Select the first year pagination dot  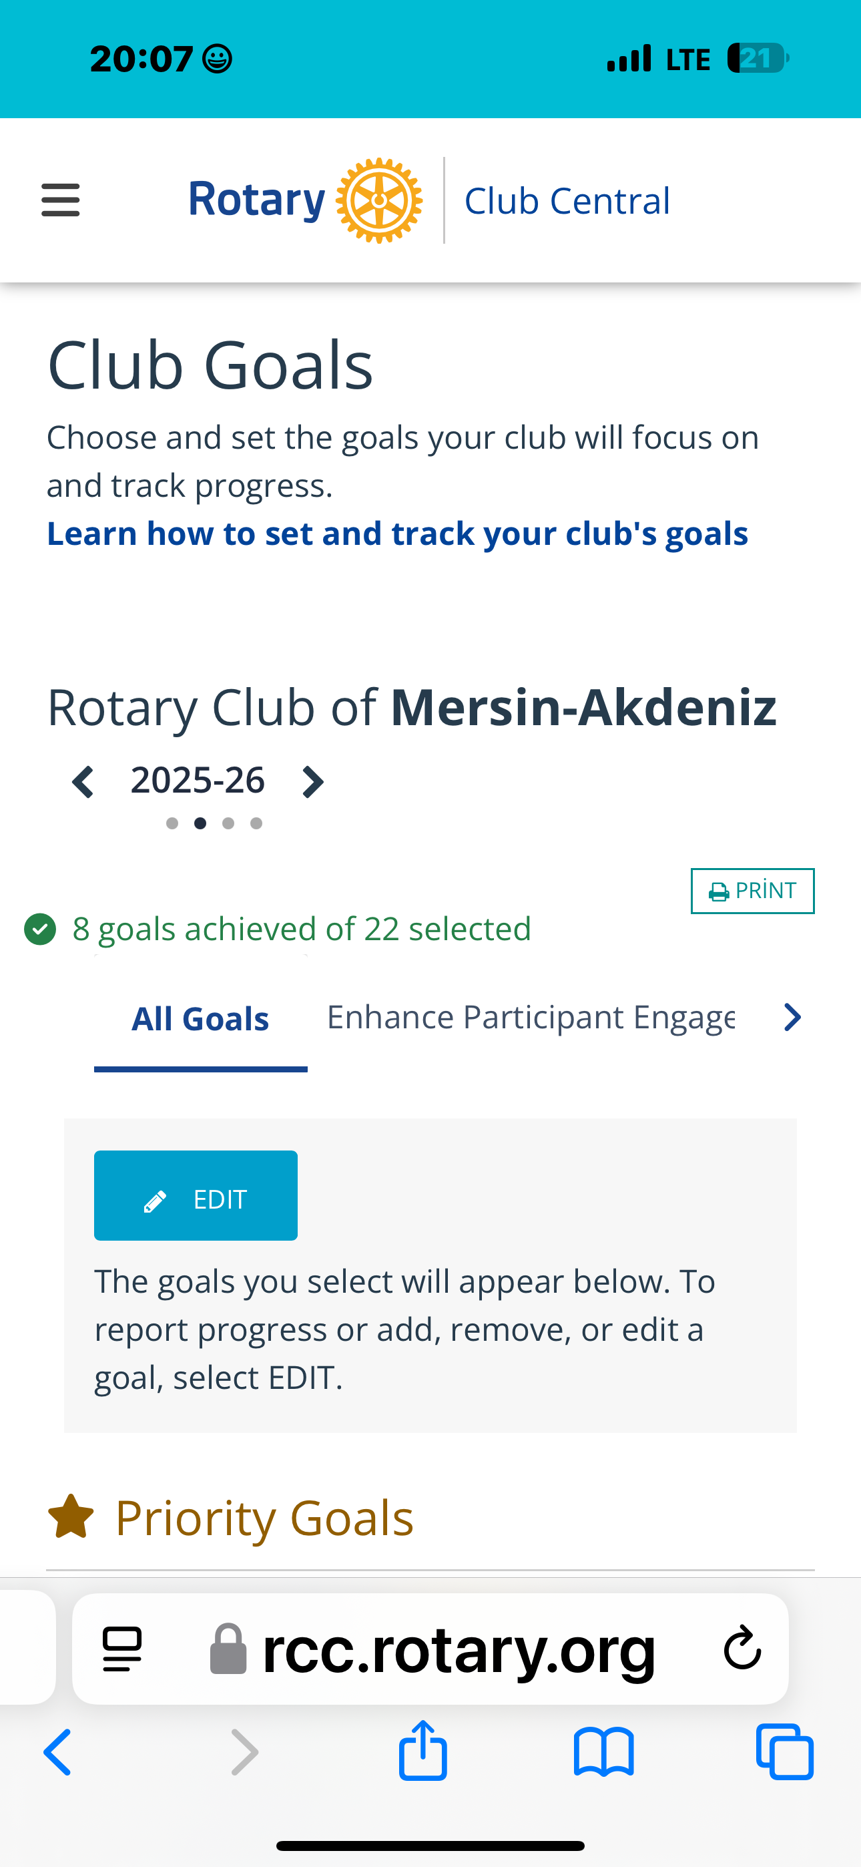172,823
